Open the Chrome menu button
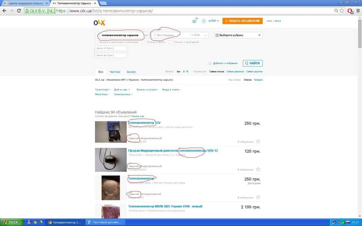The height and width of the screenshot is (226, 362). (x=358, y=10)
